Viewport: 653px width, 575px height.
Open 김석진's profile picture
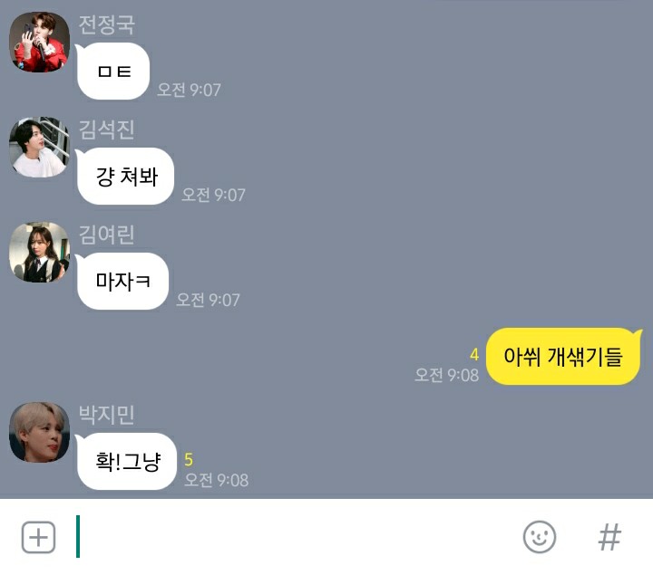pos(40,148)
